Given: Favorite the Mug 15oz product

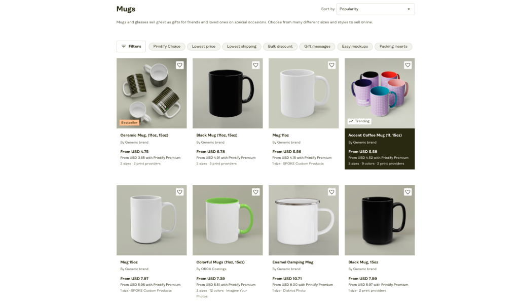Looking at the screenshot, I should [179, 192].
